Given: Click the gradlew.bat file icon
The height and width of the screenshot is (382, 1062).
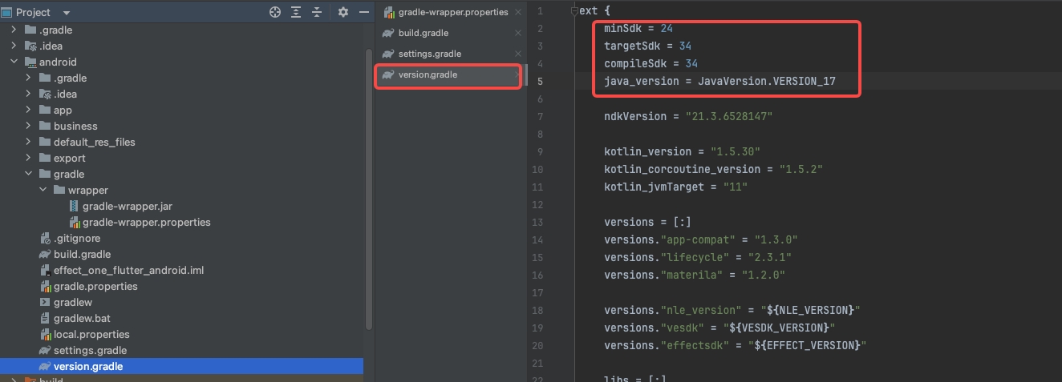Looking at the screenshot, I should coord(46,318).
